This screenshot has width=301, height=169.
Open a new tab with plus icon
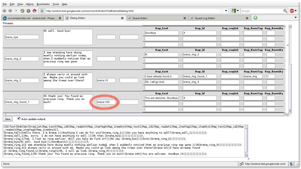click(x=255, y=18)
